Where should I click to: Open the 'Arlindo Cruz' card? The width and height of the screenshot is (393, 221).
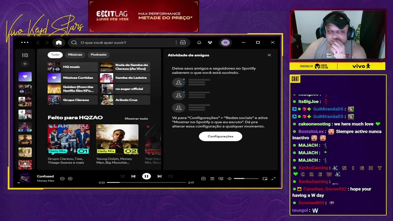125,100
